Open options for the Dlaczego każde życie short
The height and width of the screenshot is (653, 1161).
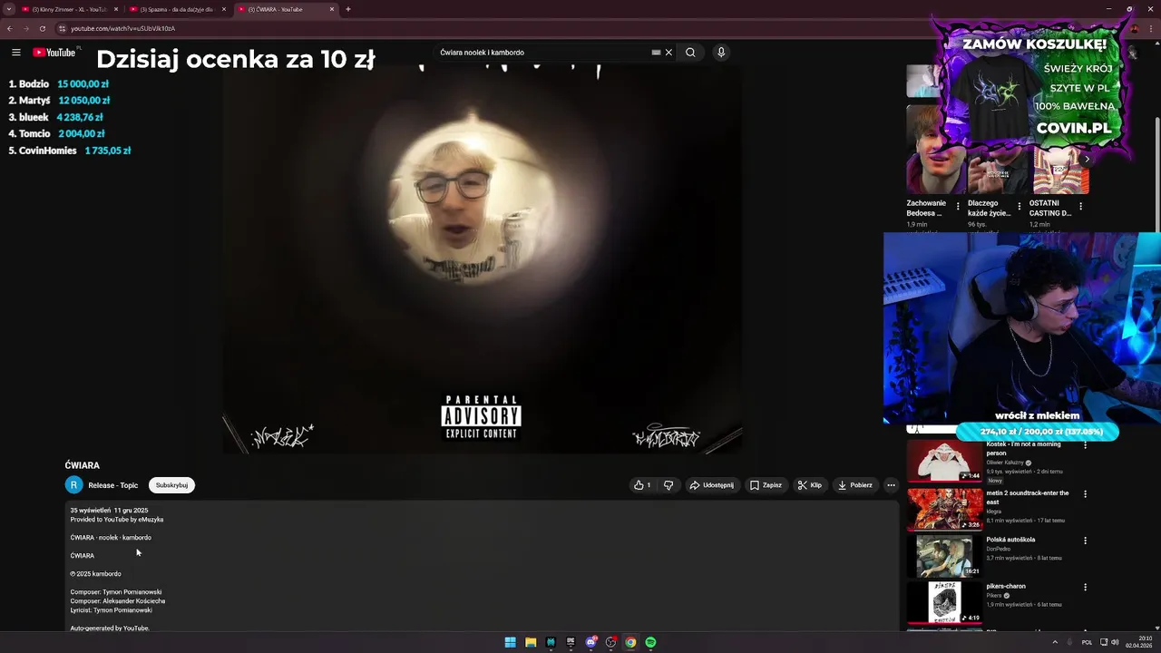point(1019,206)
